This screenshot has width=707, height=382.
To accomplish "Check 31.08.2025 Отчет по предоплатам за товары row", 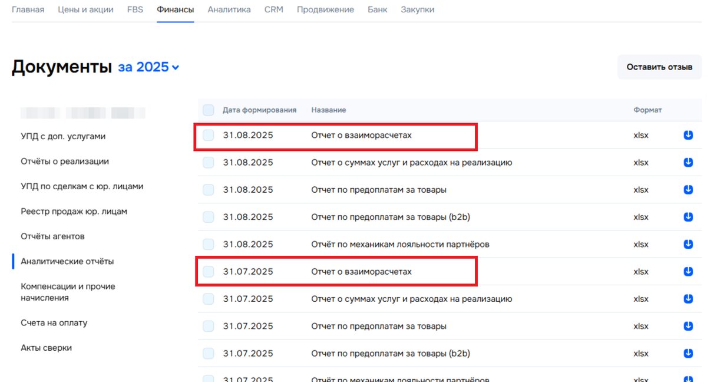I will point(209,190).
